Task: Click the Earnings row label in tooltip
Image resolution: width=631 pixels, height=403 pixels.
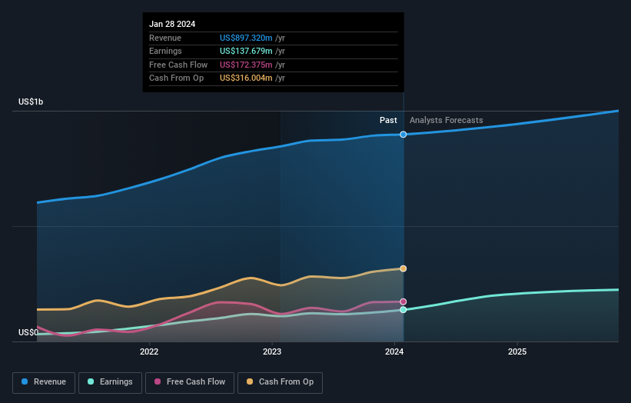Action: point(165,51)
